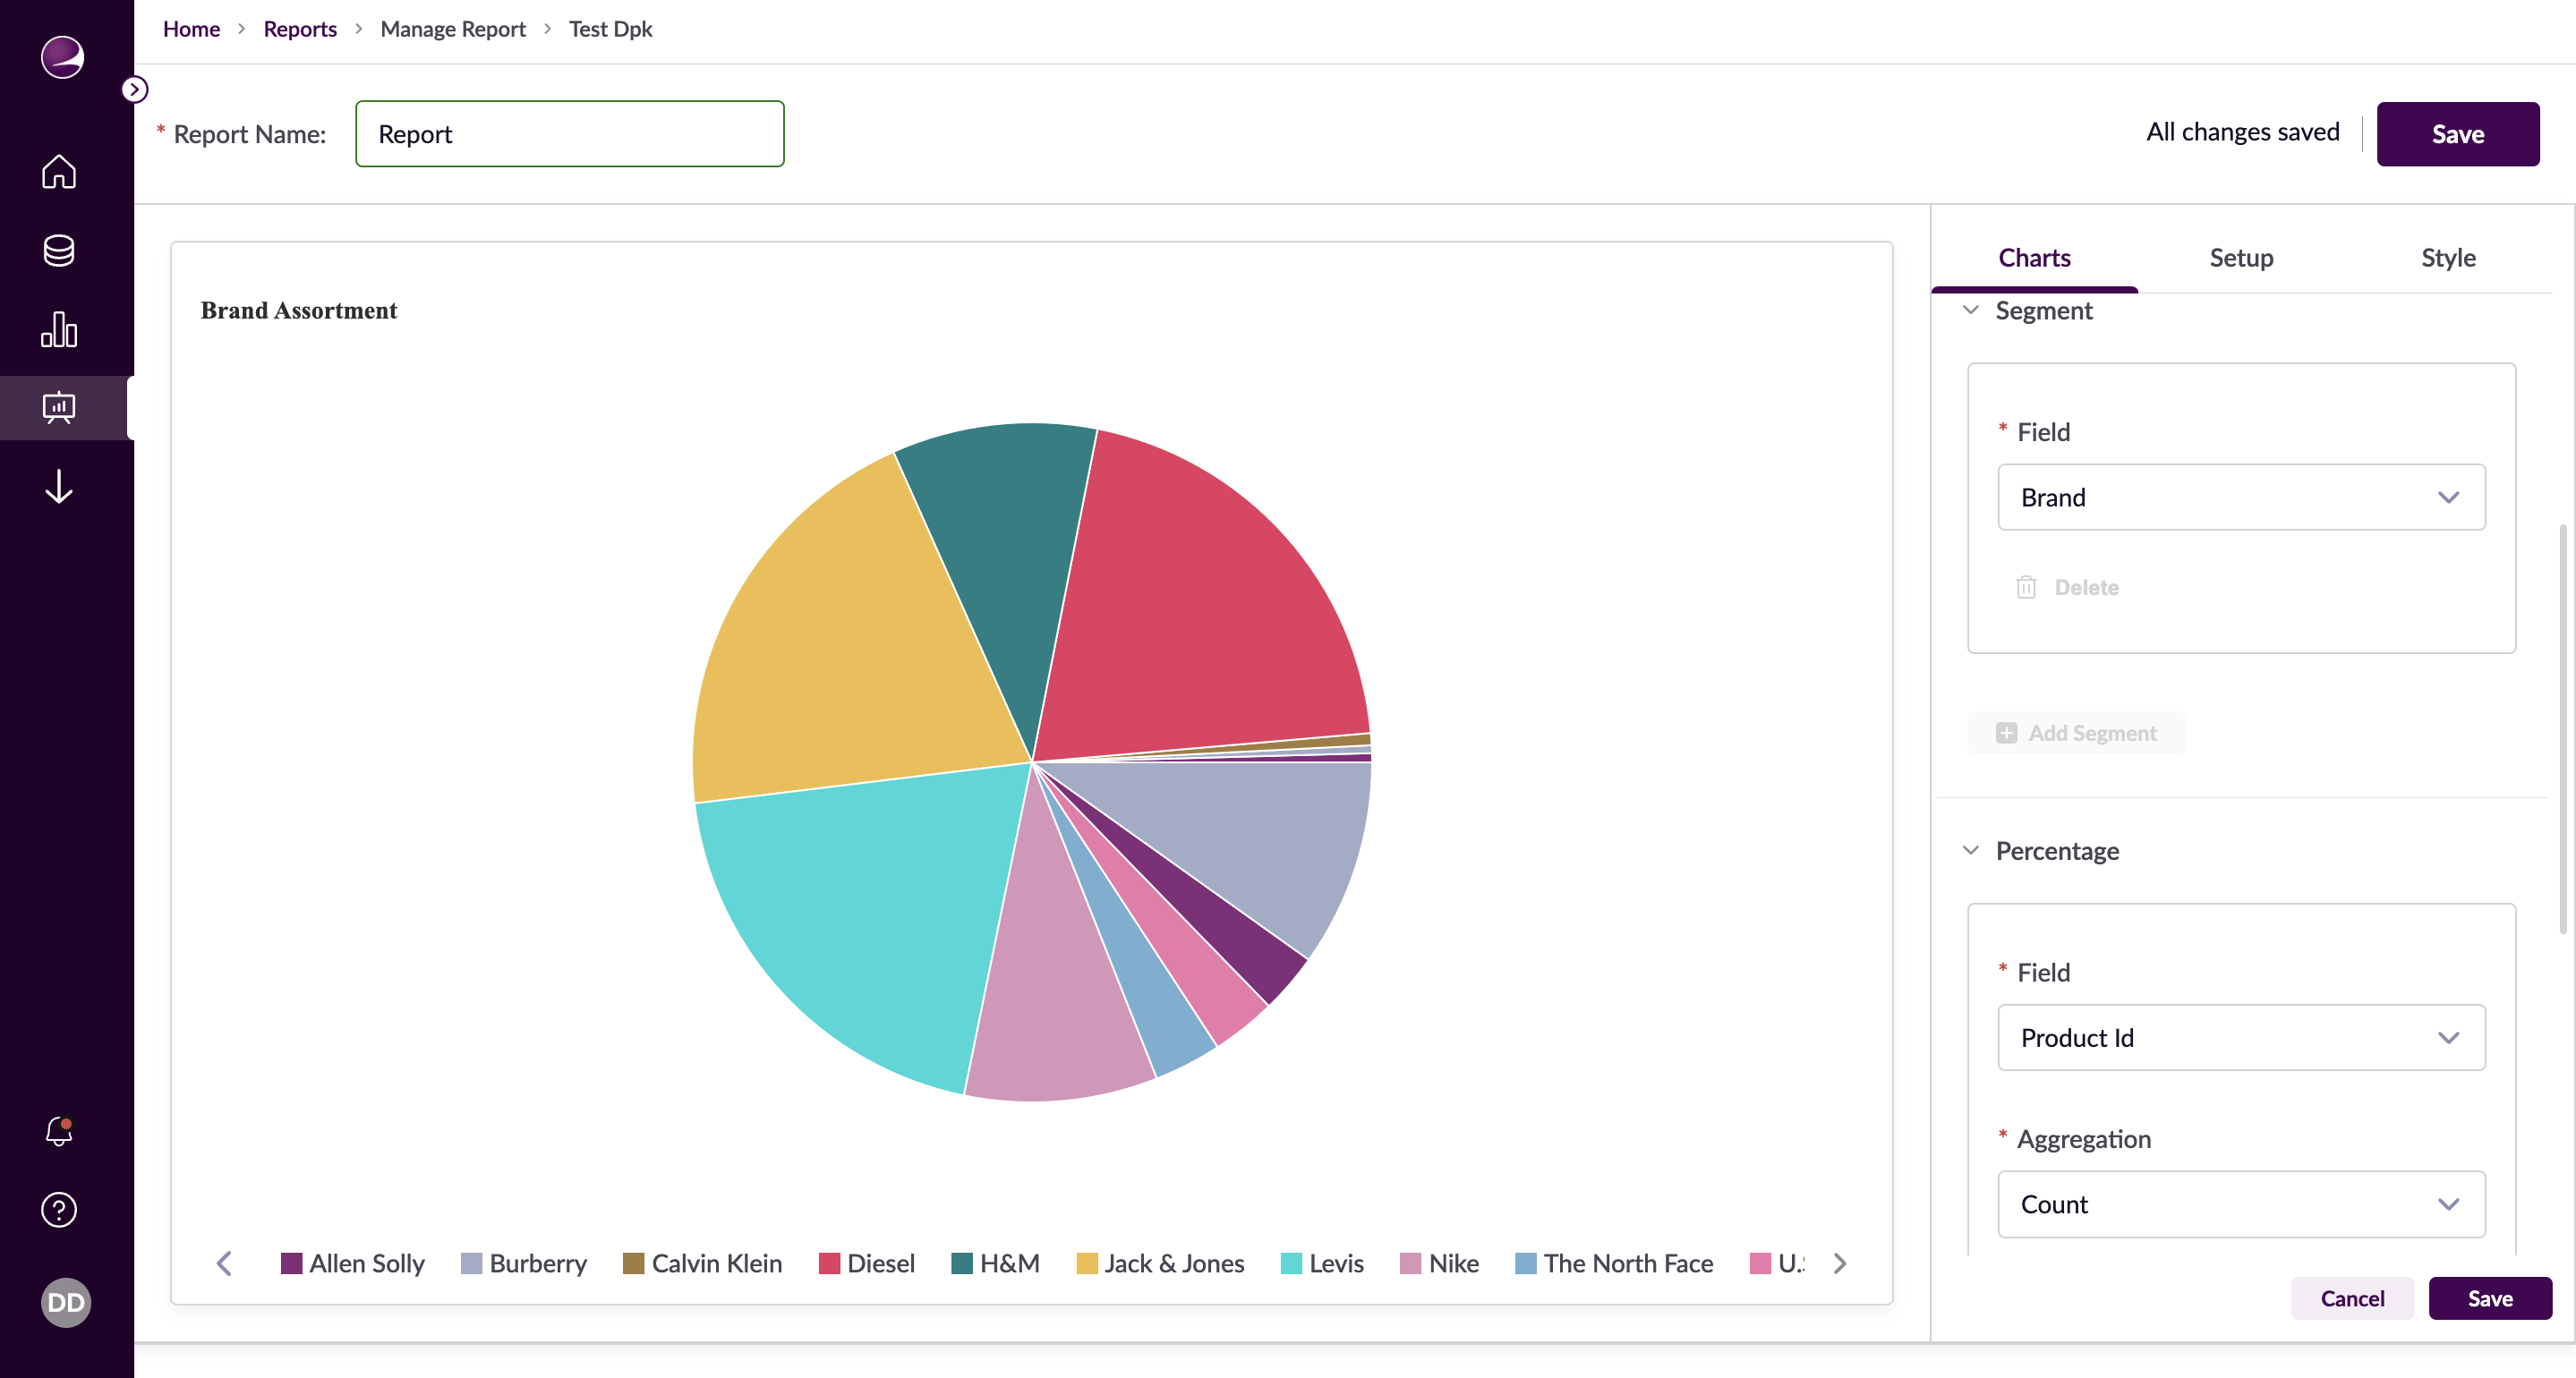
Task: Collapse the Segment section
Action: (1971, 310)
